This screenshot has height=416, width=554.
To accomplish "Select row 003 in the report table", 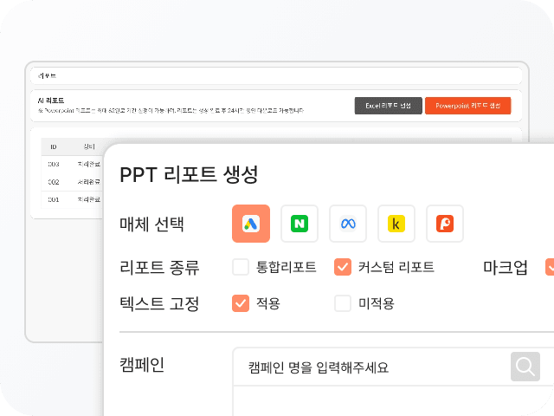I will coord(72,164).
